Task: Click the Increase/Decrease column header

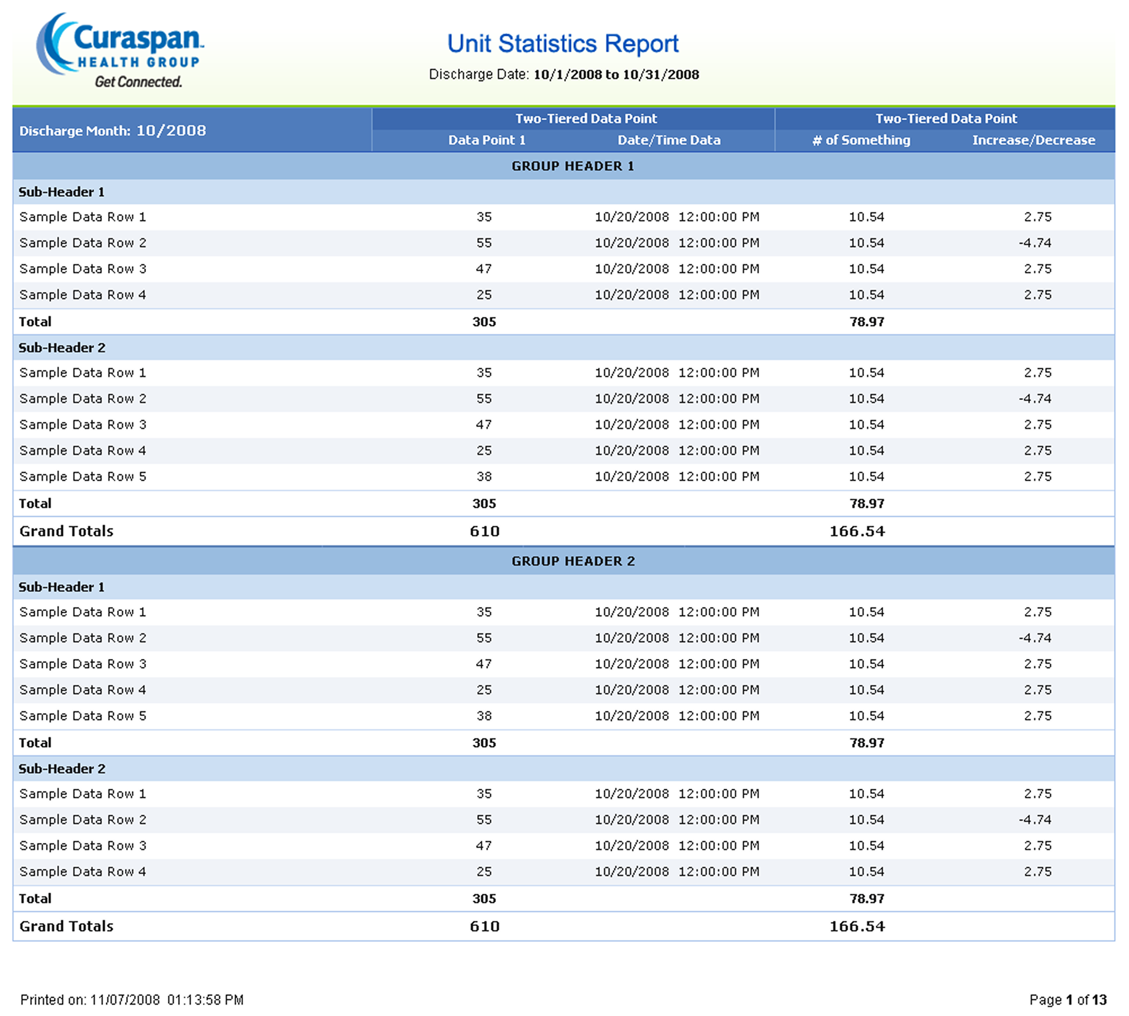Action: pyautogui.click(x=1033, y=140)
